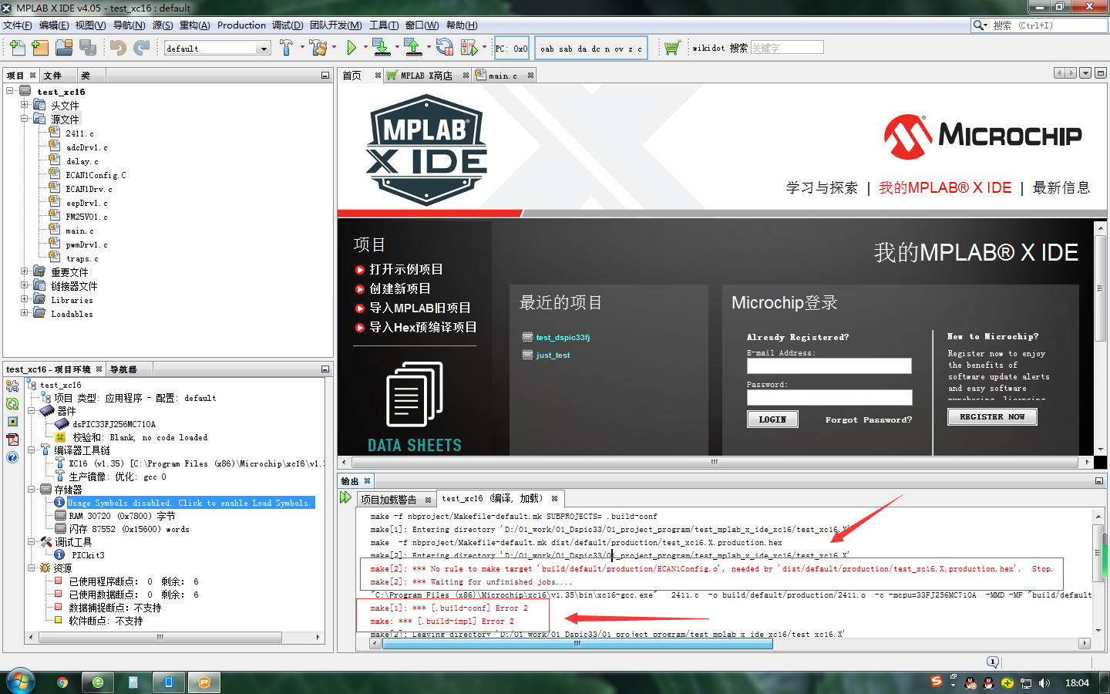This screenshot has height=694, width=1110.
Task: Click 创建新项目 link
Action: [400, 288]
